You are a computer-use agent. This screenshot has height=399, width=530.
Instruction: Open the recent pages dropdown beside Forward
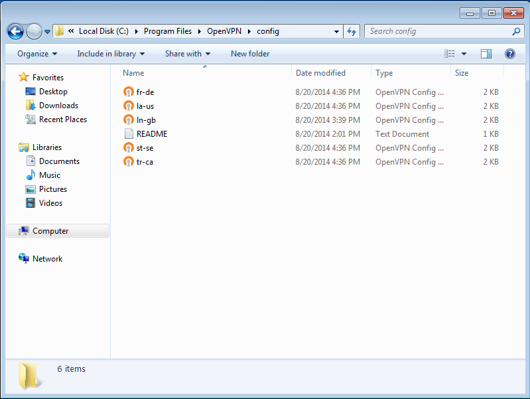(x=47, y=32)
